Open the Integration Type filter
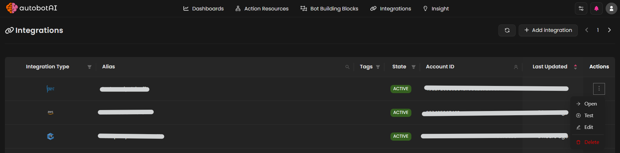Viewport: 620px width, 153px height. 89,67
